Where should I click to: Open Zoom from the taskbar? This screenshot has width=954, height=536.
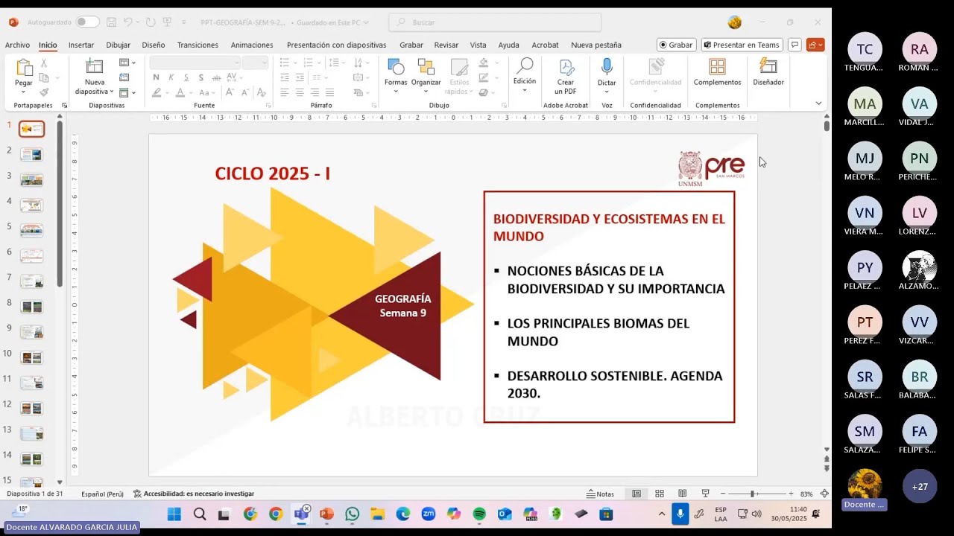point(429,514)
